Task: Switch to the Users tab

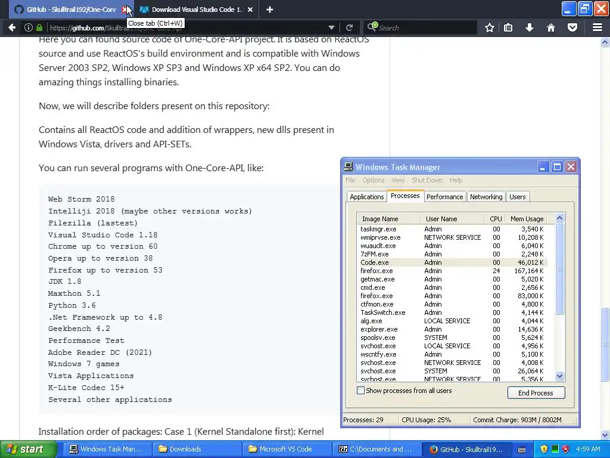Action: (x=518, y=197)
